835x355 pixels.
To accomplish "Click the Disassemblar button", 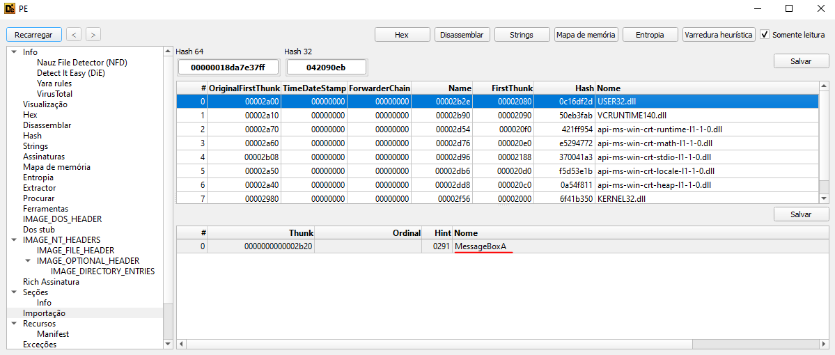I will 462,34.
